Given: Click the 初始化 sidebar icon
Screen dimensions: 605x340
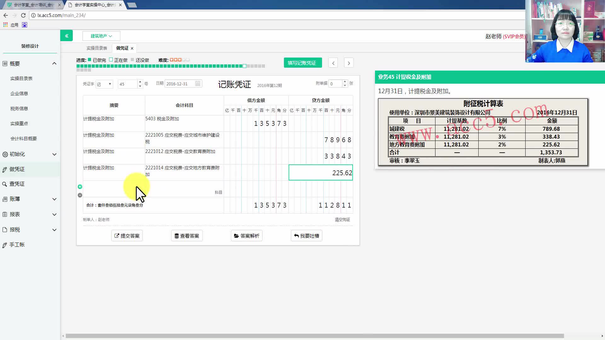Looking at the screenshot, I should 5,154.
